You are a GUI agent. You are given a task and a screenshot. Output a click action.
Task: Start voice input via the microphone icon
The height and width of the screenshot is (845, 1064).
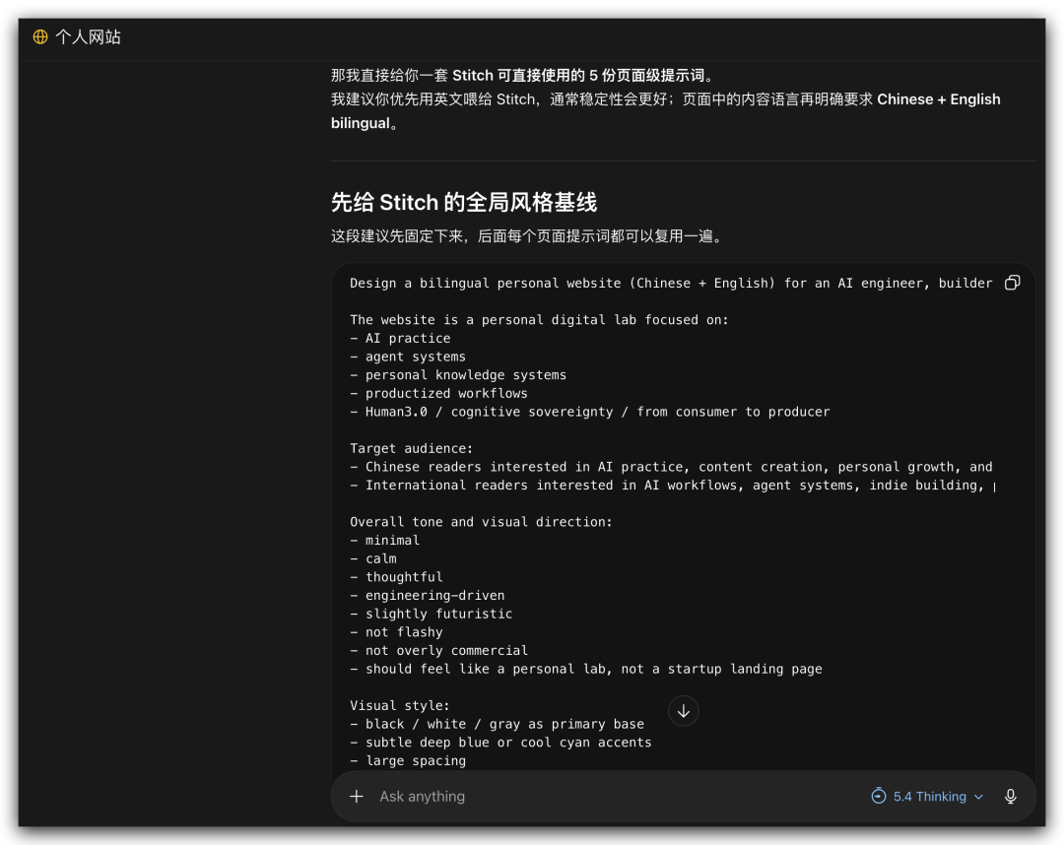1010,796
